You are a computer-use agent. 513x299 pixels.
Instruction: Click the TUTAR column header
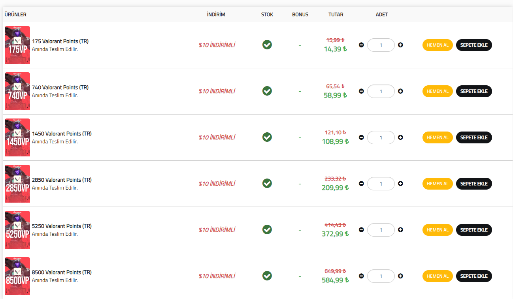tap(336, 15)
